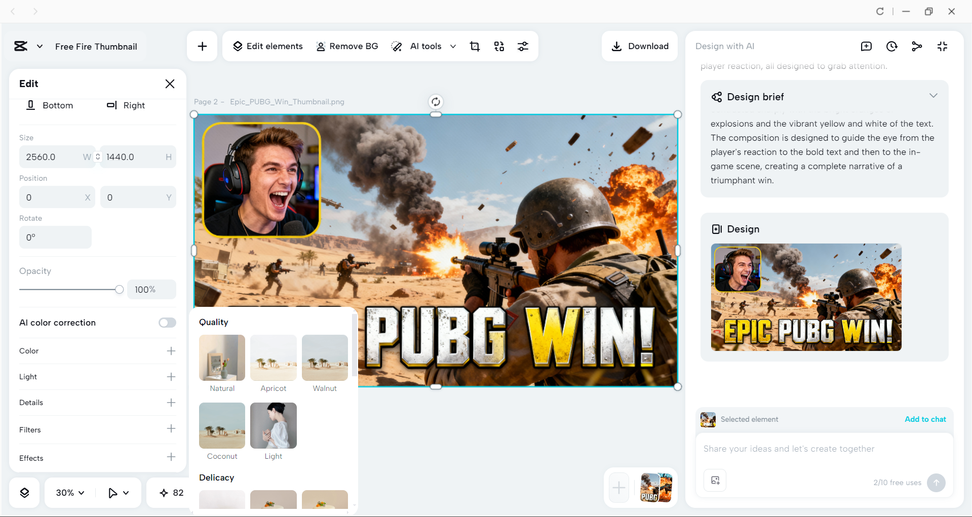Click the back navigation arrow
Viewport: 972px width, 517px height.
click(13, 11)
